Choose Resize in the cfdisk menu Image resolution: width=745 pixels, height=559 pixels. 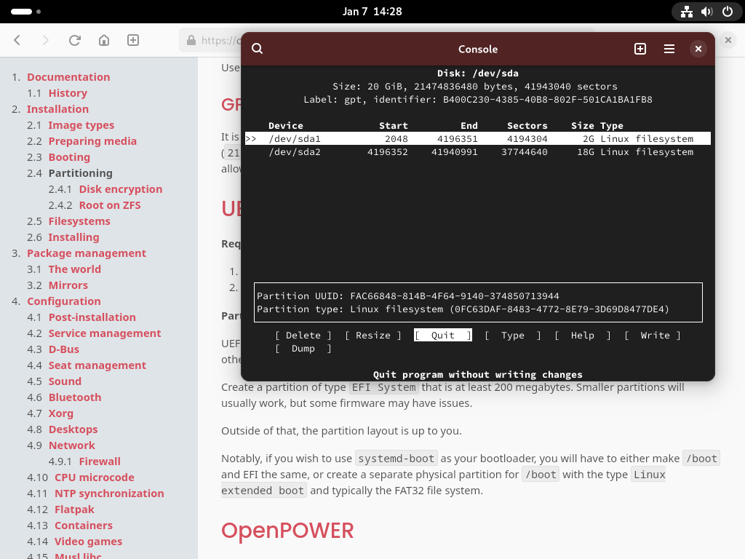tap(372, 336)
